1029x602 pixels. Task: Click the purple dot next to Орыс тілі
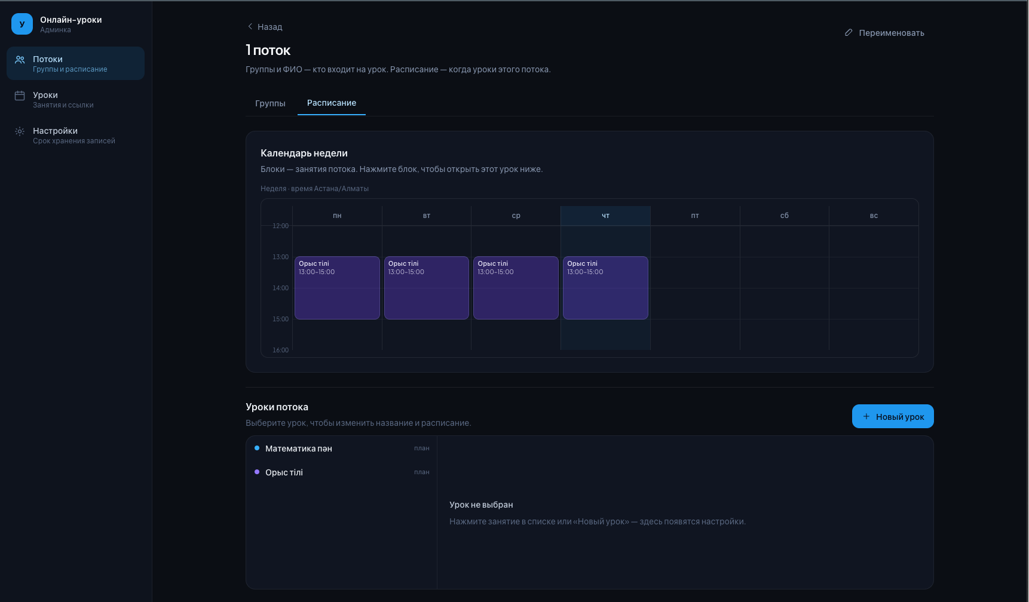tap(257, 472)
